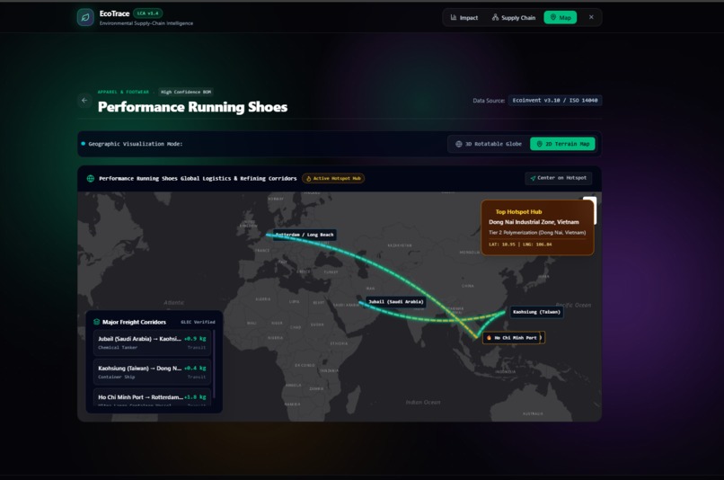724x480 pixels.
Task: Click the Active Hotspot Hub badge
Action: [x=333, y=178]
